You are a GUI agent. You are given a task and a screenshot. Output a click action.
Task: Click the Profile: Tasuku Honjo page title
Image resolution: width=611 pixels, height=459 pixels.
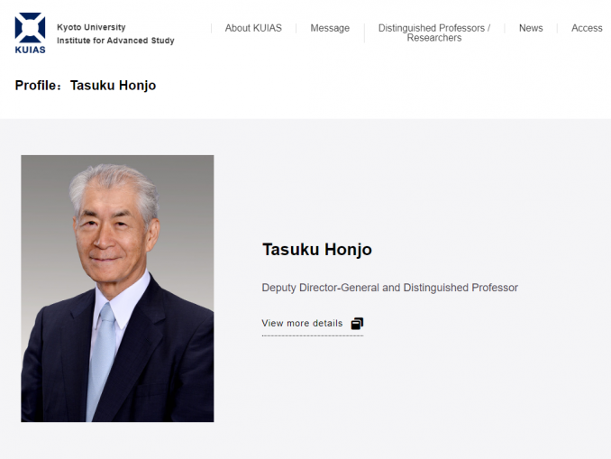86,86
